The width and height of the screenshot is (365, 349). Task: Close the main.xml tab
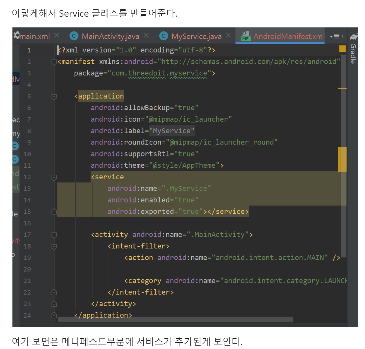57,35
